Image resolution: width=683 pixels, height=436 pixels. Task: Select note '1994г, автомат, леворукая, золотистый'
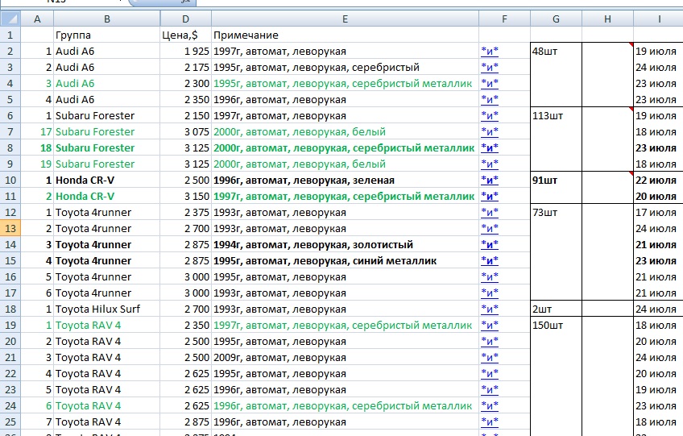pyautogui.click(x=345, y=245)
